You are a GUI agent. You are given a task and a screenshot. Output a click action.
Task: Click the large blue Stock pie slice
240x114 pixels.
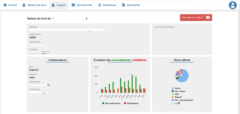[184, 77]
